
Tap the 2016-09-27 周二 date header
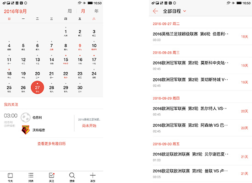click(x=166, y=24)
